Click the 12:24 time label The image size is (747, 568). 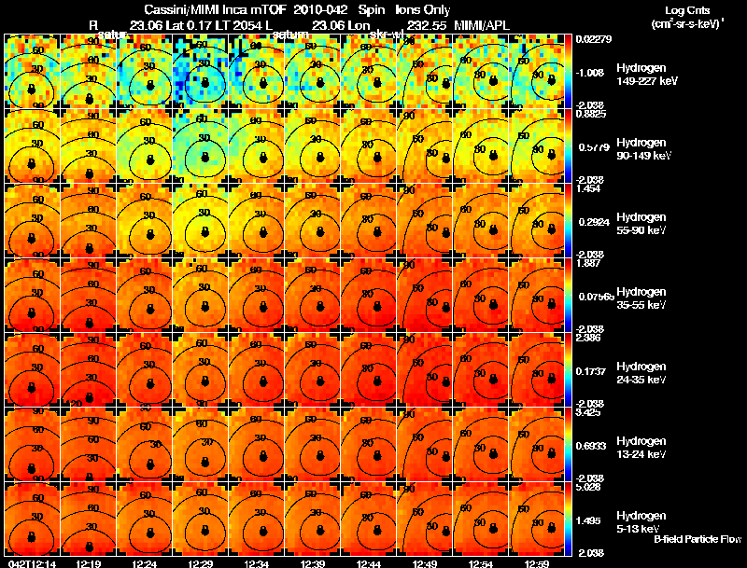[145, 563]
